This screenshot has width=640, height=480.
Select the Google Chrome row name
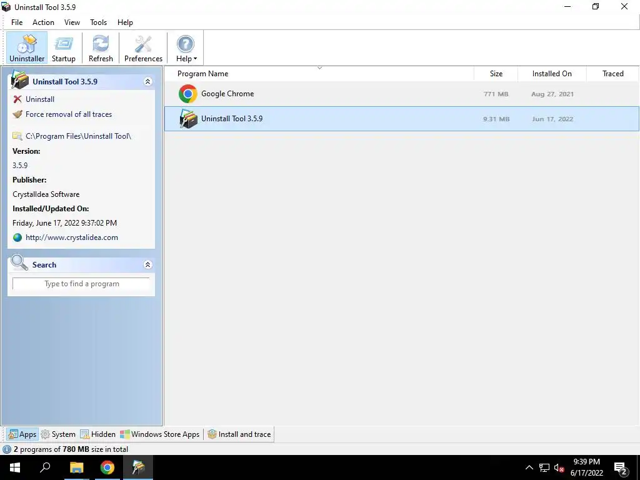(227, 94)
